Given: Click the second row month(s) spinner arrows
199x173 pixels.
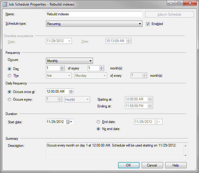Looking at the screenshot, I should coord(145,75).
